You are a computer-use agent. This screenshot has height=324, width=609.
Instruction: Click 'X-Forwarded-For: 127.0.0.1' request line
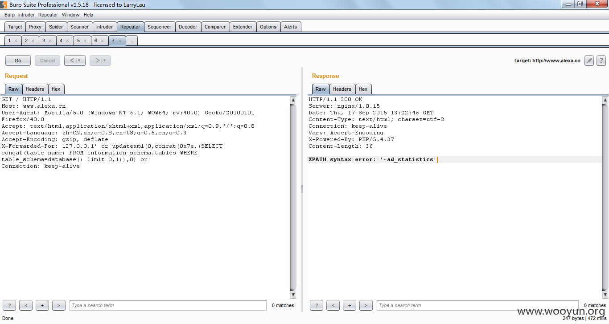pyautogui.click(x=112, y=146)
